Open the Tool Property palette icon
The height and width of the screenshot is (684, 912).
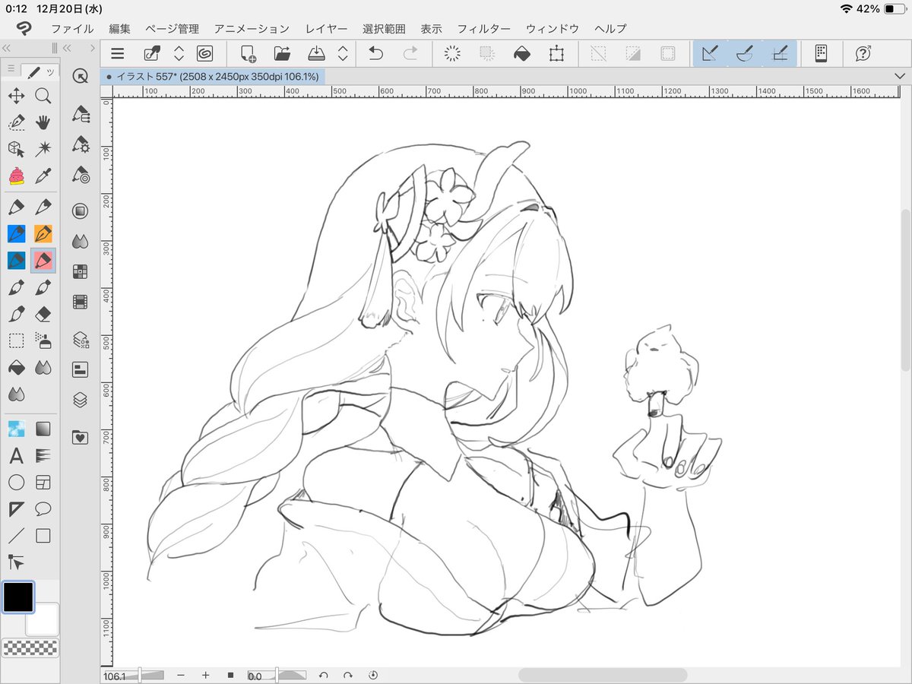click(x=81, y=144)
